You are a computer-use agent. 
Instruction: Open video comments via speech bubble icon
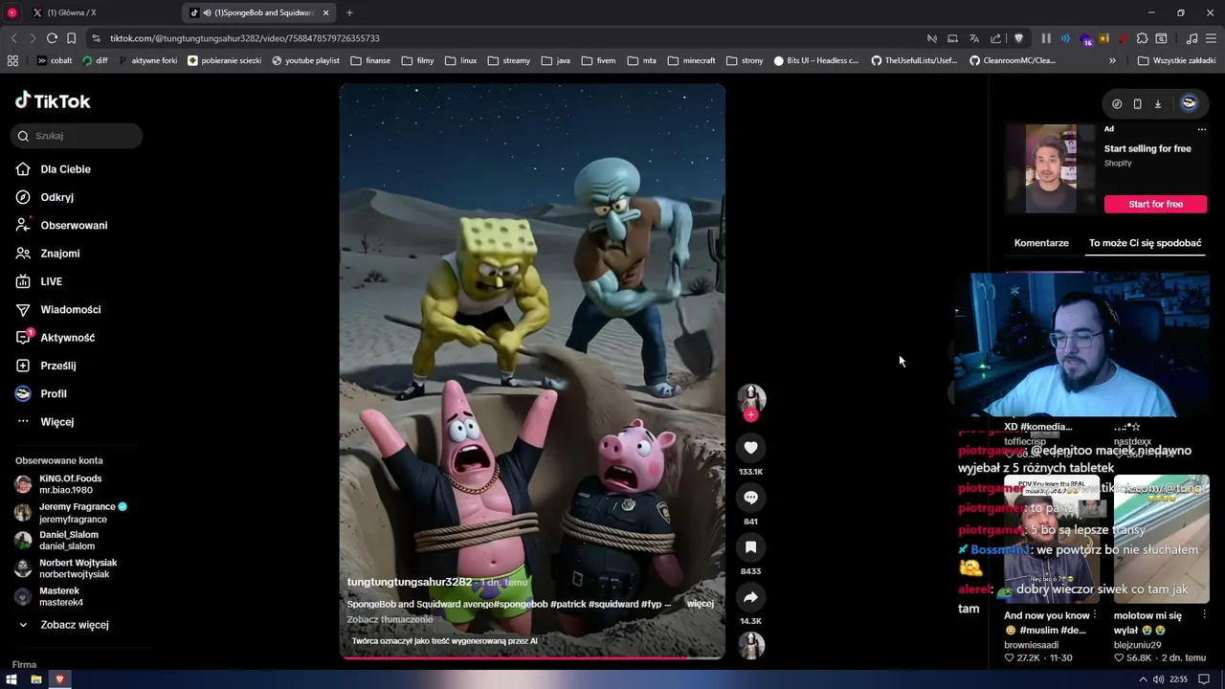pyautogui.click(x=750, y=498)
